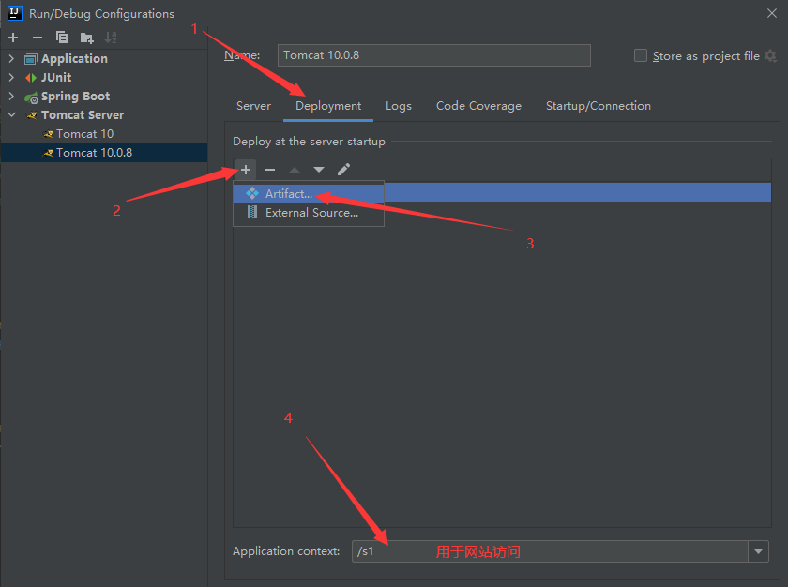Screen dimensions: 788x587
Task: Click the External Source archive icon
Action: click(252, 213)
